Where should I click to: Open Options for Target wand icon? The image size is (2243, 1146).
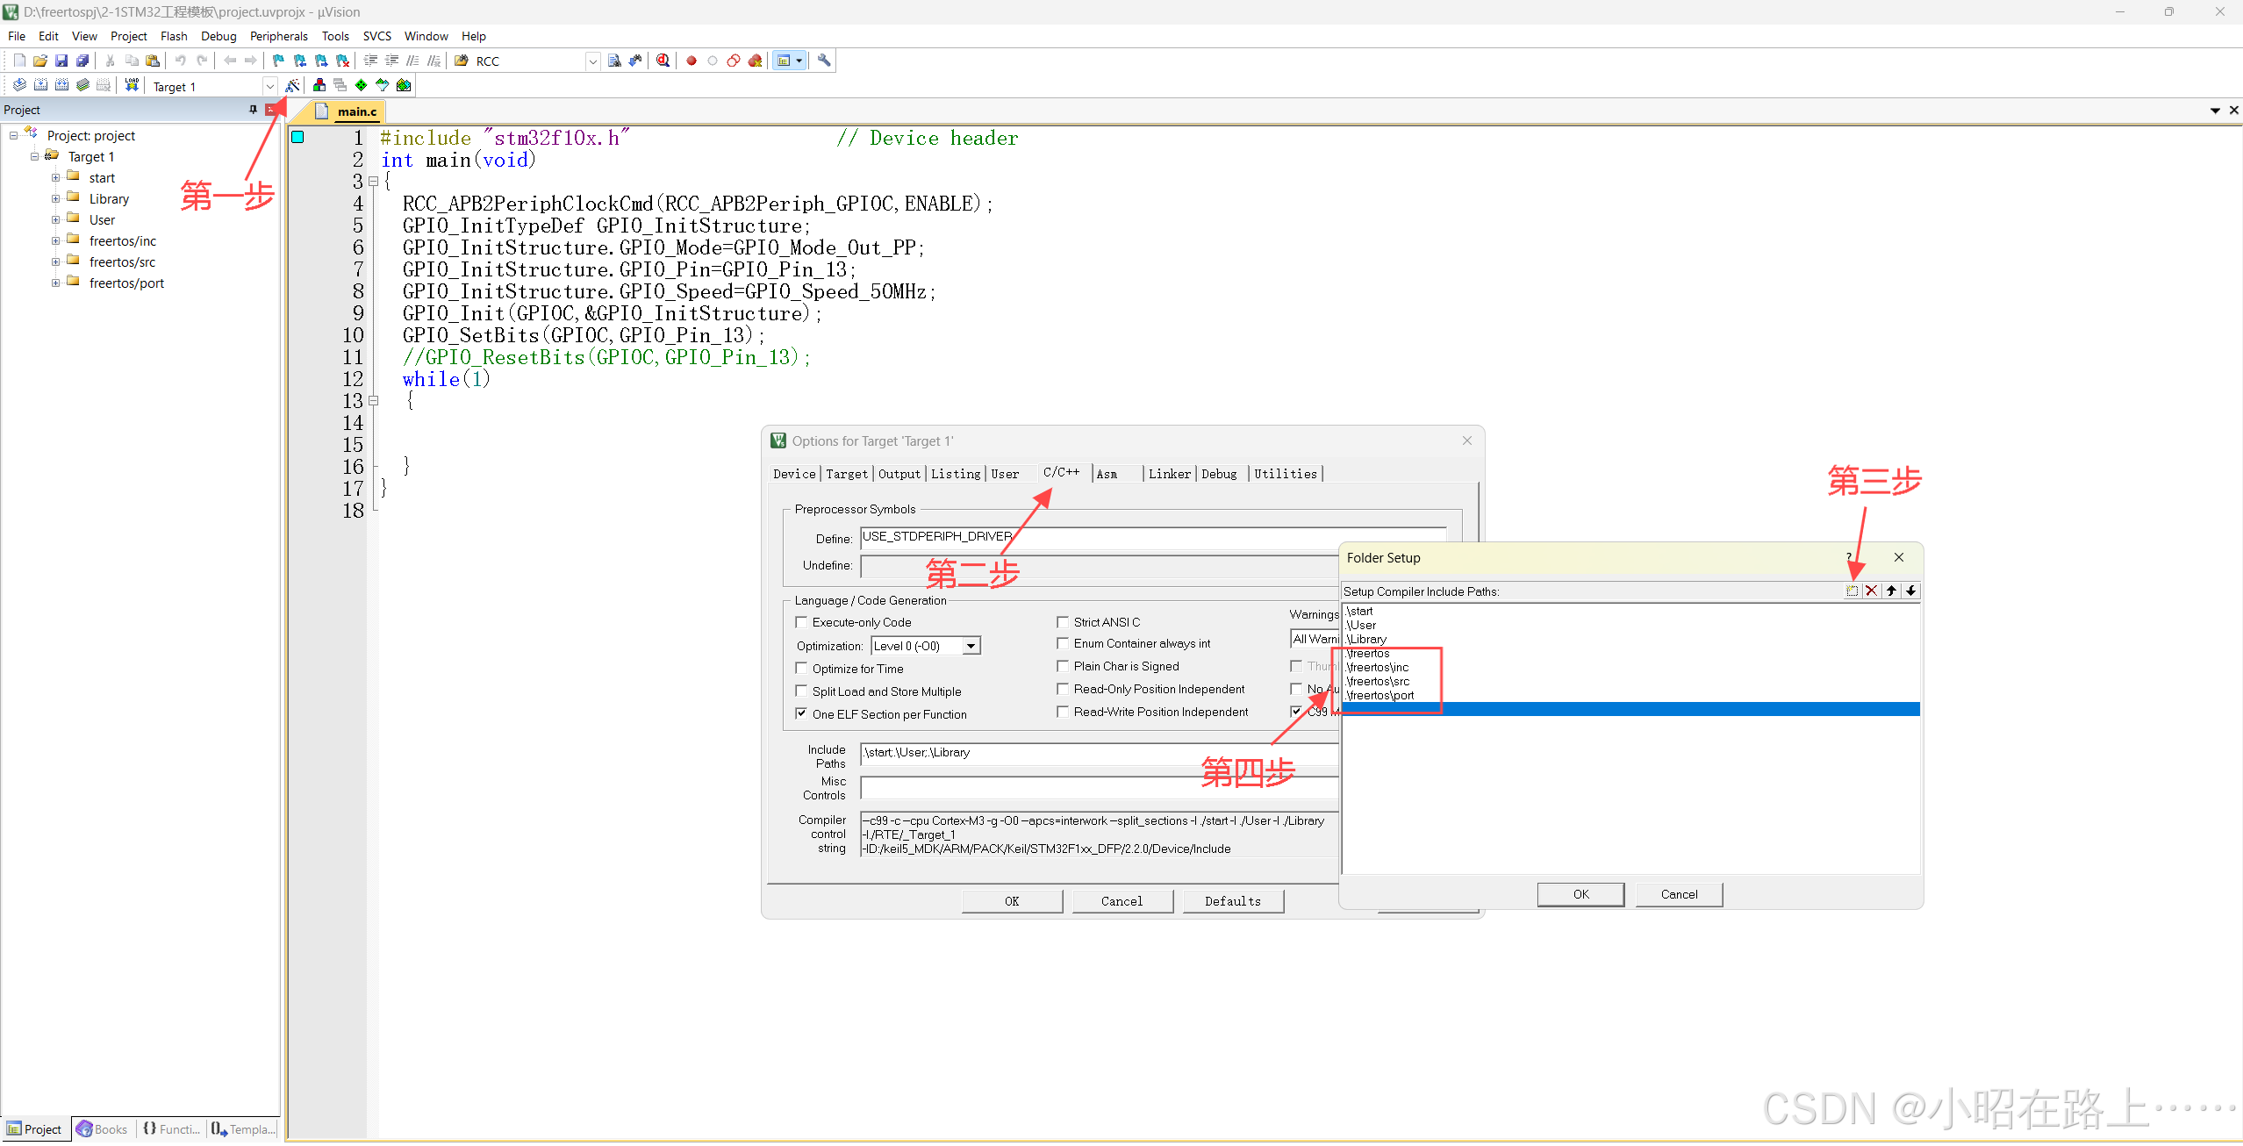[x=292, y=85]
